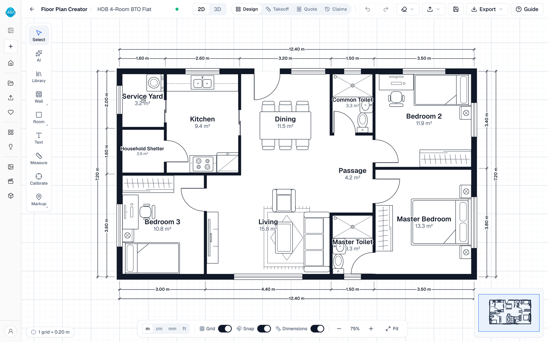Click the minimap overview thumbnail

pos(509,313)
